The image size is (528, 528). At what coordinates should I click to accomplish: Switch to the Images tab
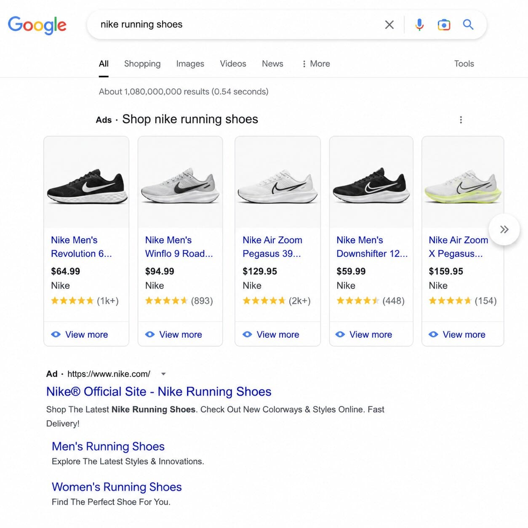(x=190, y=64)
